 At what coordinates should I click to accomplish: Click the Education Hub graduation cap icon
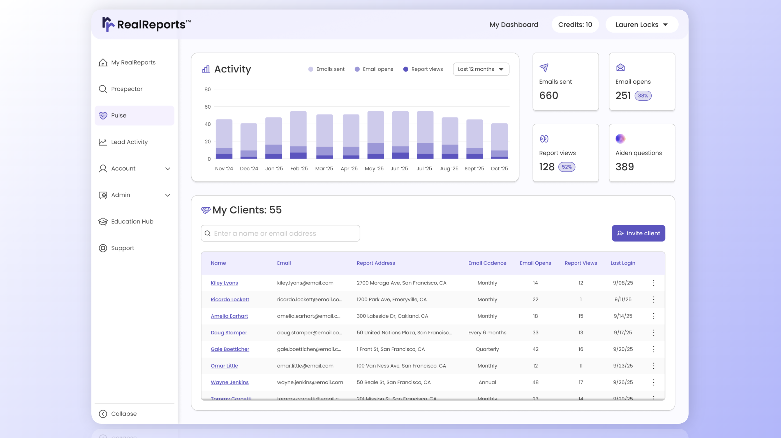pos(103,222)
